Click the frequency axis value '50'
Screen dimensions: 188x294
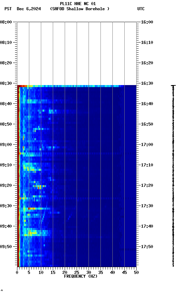[137, 273]
